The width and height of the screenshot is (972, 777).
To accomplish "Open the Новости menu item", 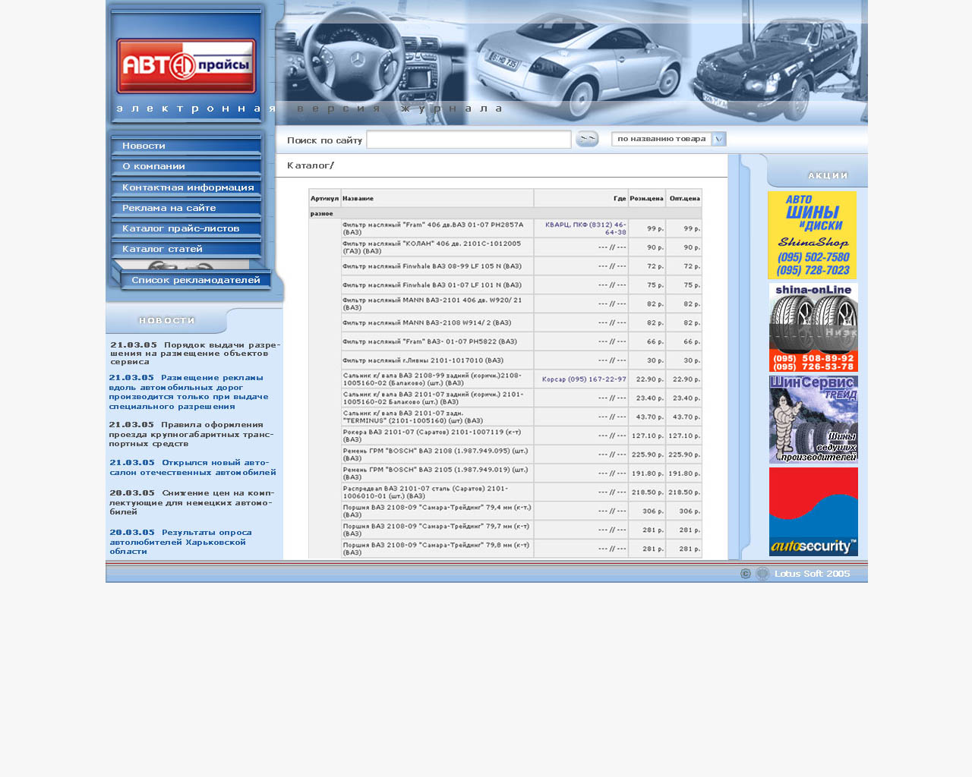I will pyautogui.click(x=186, y=146).
